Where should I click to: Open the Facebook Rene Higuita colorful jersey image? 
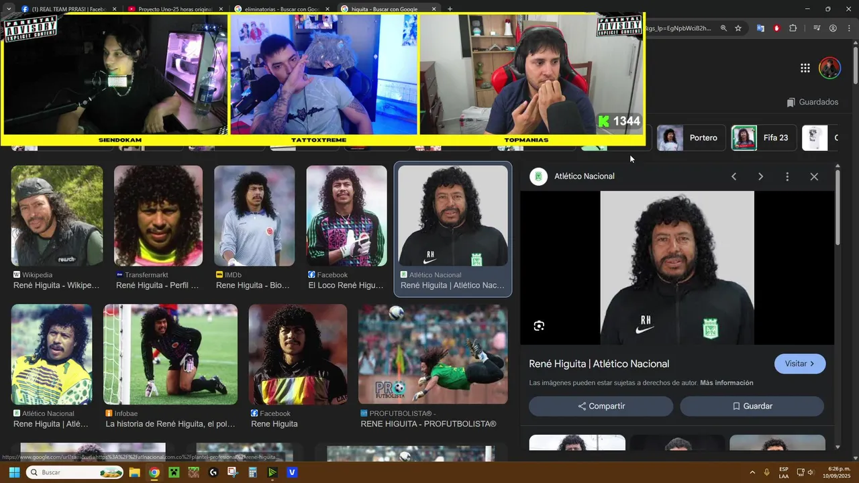coord(298,354)
